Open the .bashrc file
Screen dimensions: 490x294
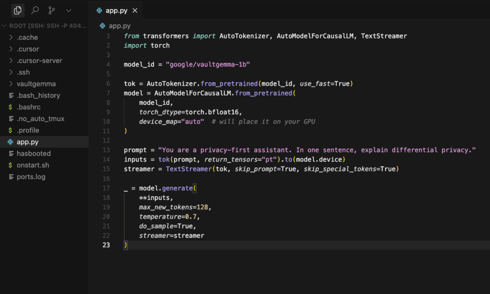[x=45, y=107]
